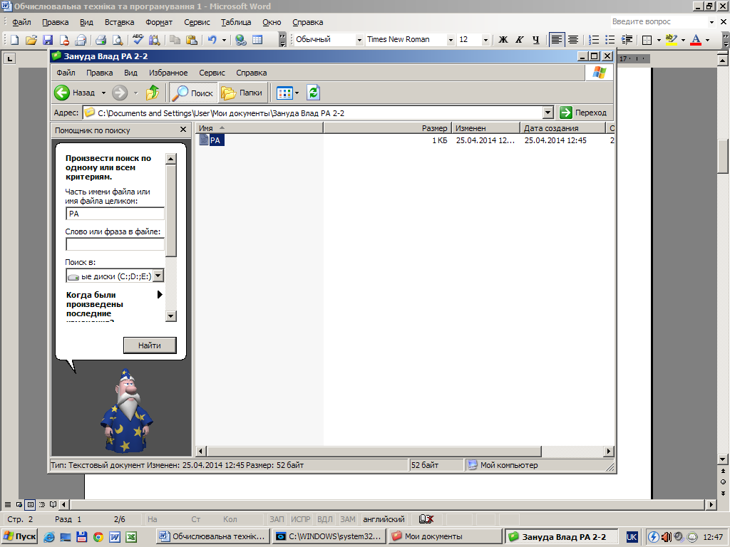The image size is (730, 547).
Task: Click the Пуск start button
Action: point(19,536)
